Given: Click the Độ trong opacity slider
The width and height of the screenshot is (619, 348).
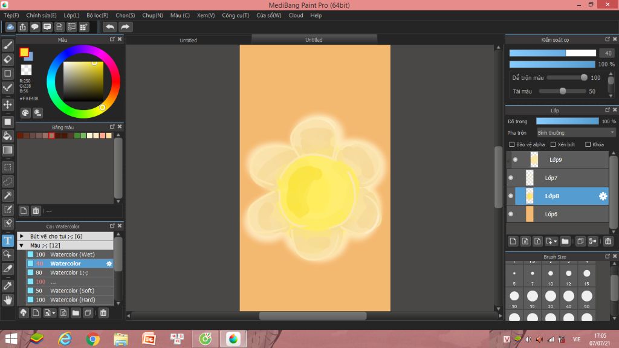Looking at the screenshot, I should (x=567, y=121).
